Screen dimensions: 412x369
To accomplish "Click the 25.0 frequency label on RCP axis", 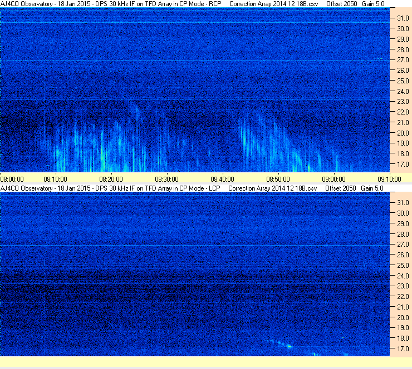I will (x=403, y=81).
